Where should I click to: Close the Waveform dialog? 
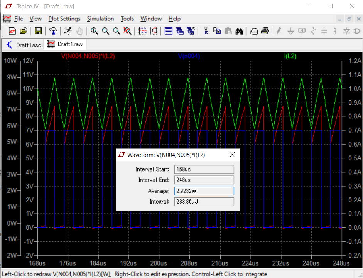(232, 155)
